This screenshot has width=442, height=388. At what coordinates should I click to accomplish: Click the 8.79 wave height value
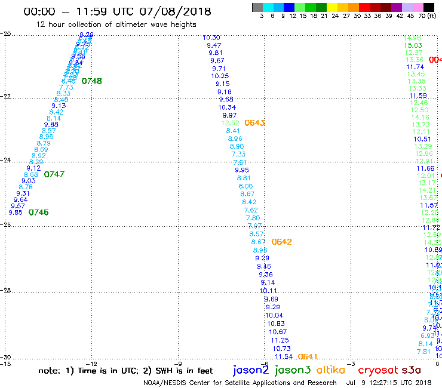pyautogui.click(x=44, y=143)
